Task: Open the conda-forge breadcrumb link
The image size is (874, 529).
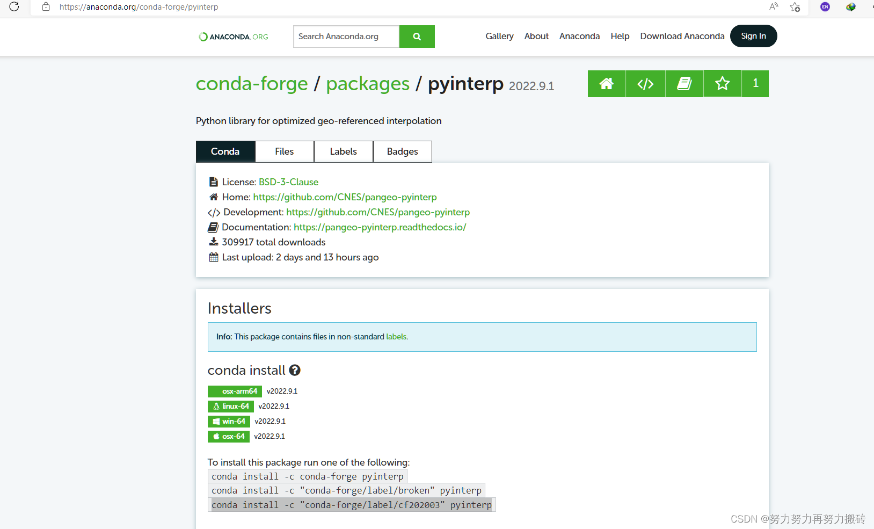Action: pos(252,84)
